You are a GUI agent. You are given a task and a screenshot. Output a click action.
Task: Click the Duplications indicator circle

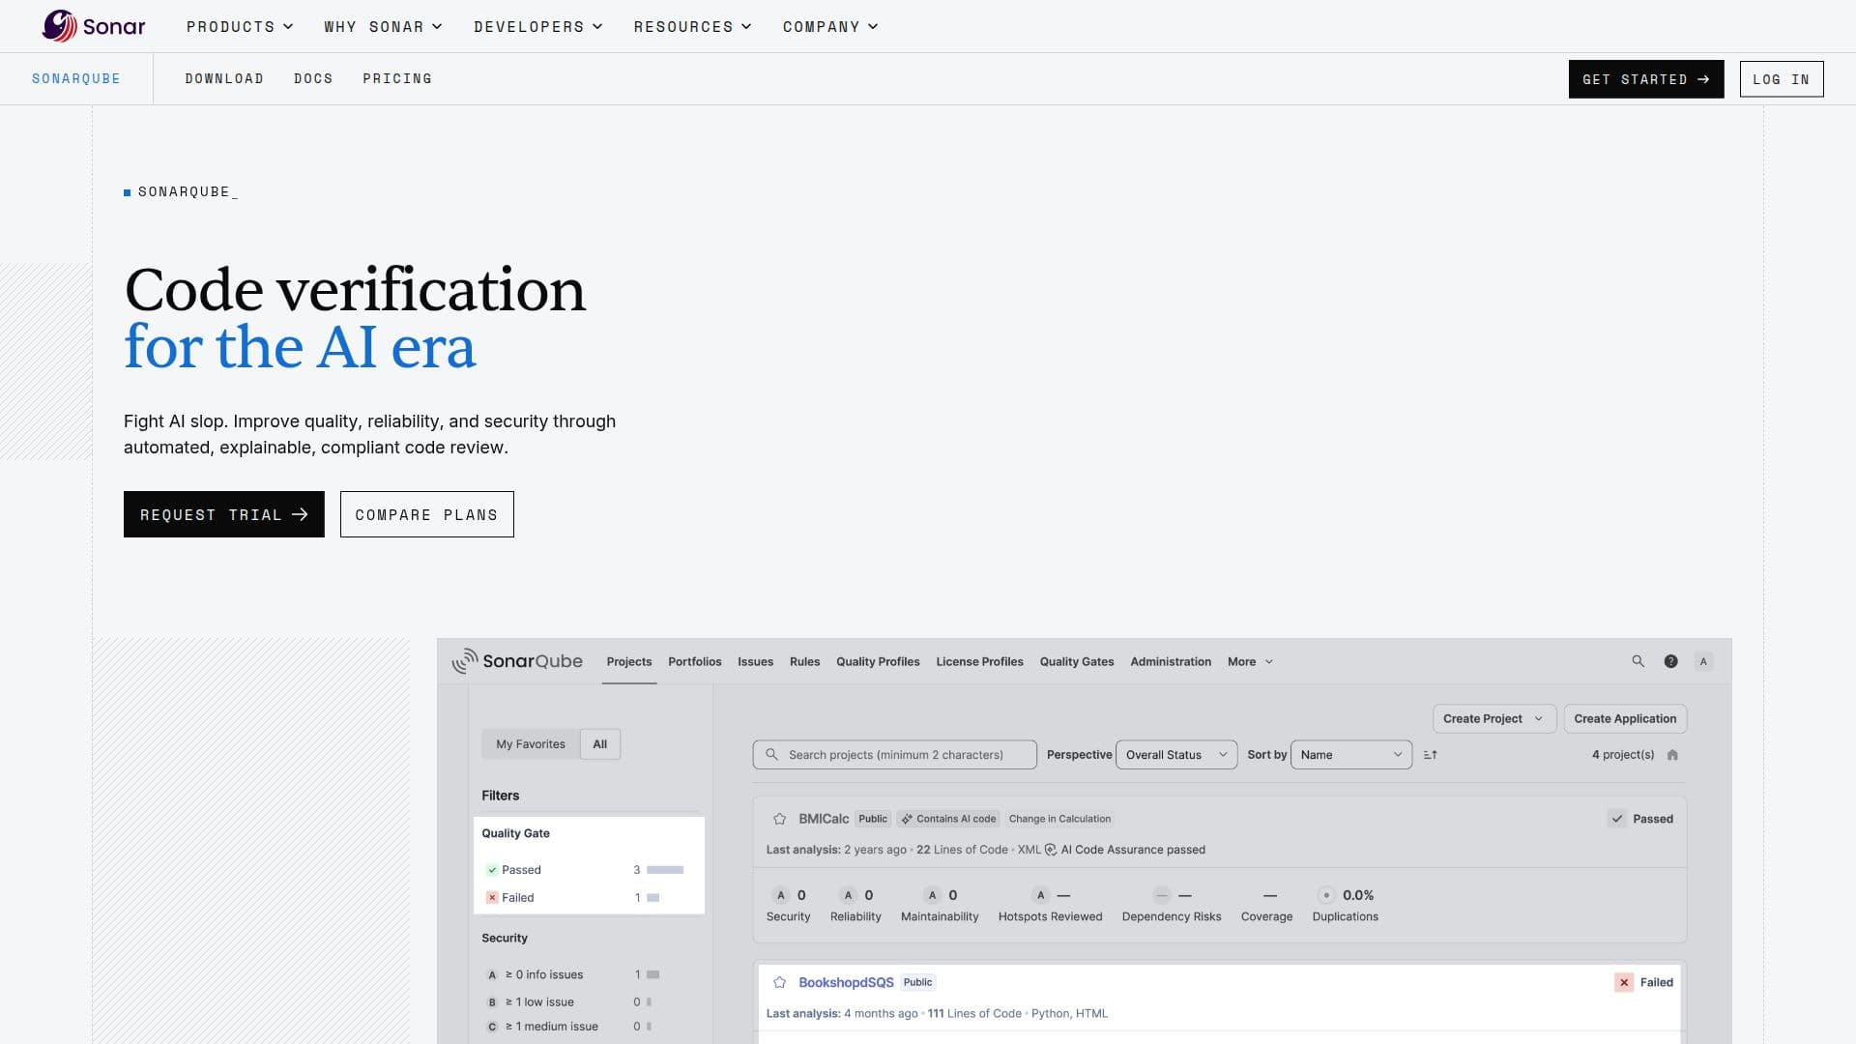[x=1326, y=895]
